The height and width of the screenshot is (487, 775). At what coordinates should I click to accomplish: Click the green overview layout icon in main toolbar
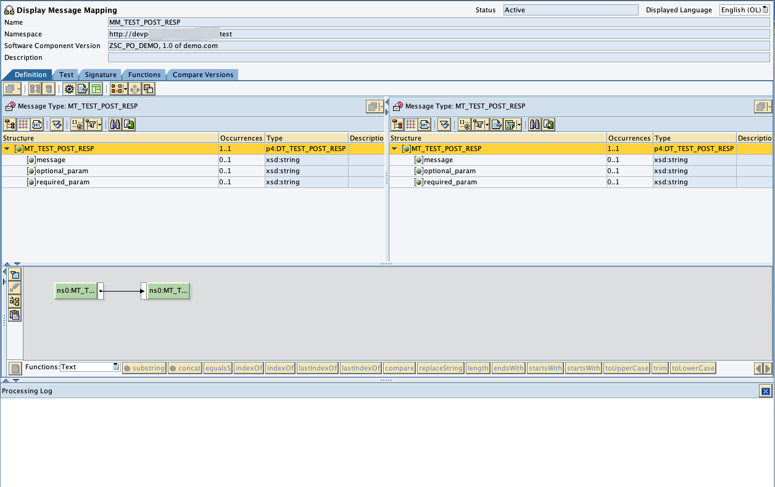click(96, 89)
